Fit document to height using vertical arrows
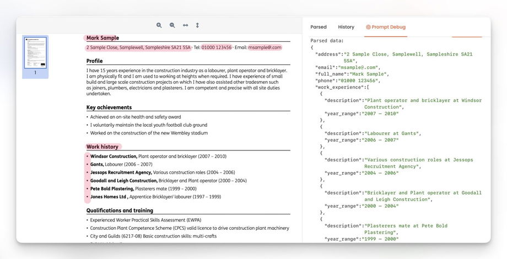The height and width of the screenshot is (259, 507). [x=197, y=25]
